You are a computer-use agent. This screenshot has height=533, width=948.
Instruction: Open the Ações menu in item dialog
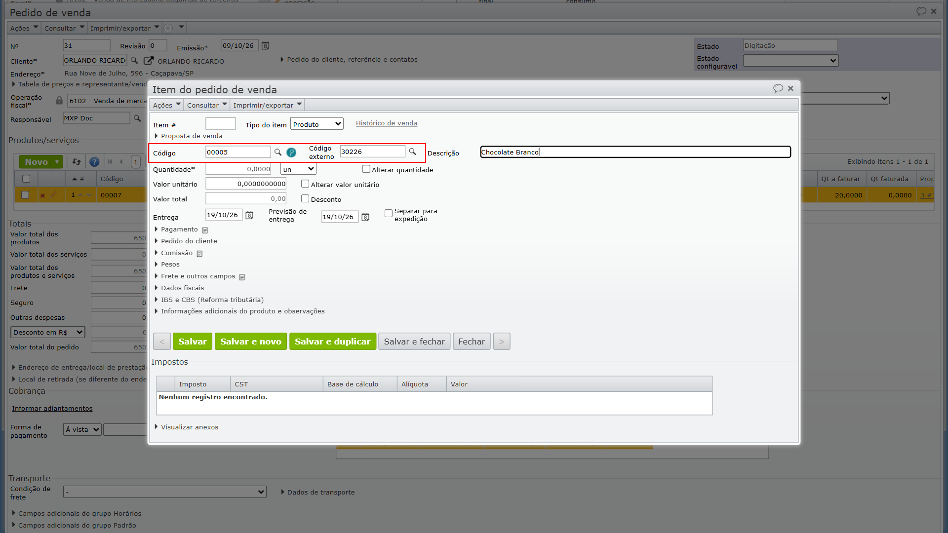(167, 105)
